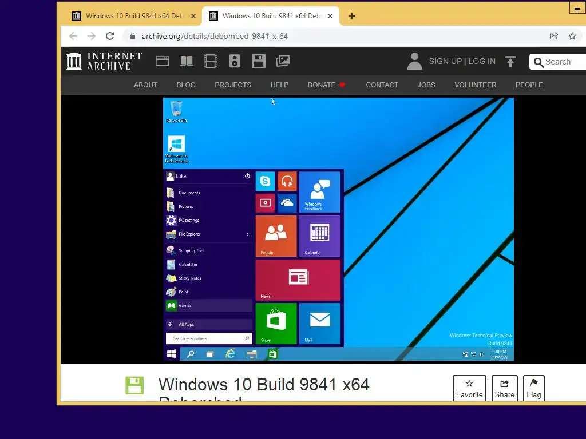Click the address bar URL
586x439 pixels.
coord(215,36)
